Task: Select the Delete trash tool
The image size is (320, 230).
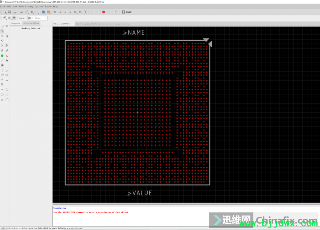Action: (2, 50)
